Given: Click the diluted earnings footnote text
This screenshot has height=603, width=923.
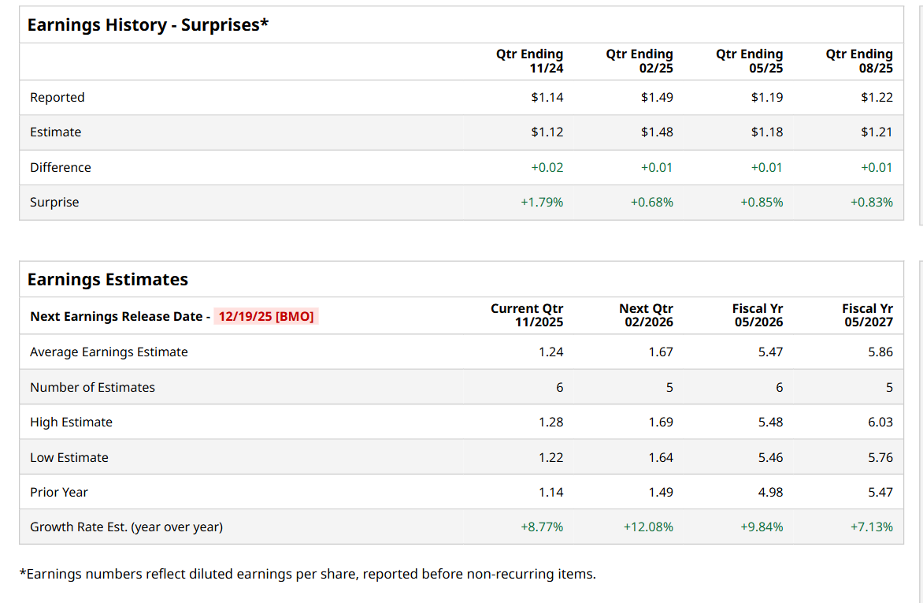Looking at the screenshot, I should click(307, 574).
